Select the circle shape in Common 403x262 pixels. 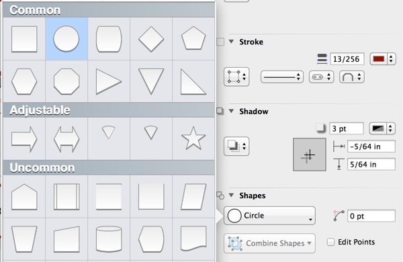[x=66, y=39]
